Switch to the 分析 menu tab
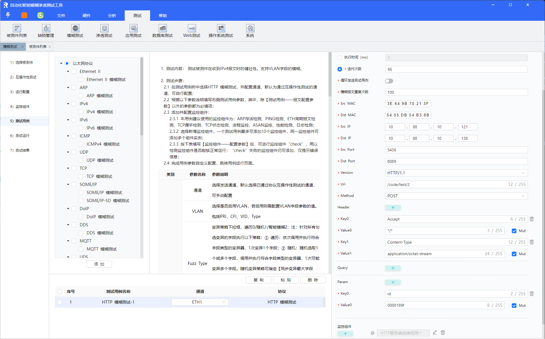545x339 pixels. [112, 16]
